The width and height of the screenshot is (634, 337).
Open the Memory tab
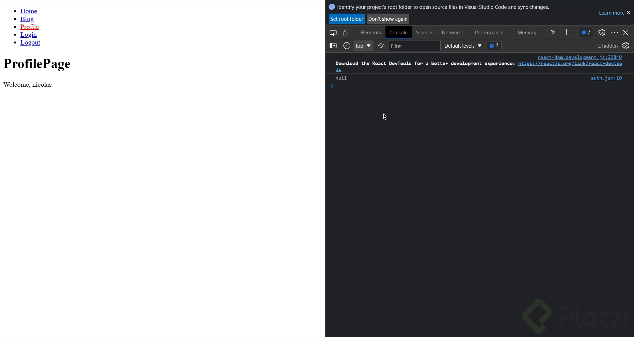click(x=527, y=33)
